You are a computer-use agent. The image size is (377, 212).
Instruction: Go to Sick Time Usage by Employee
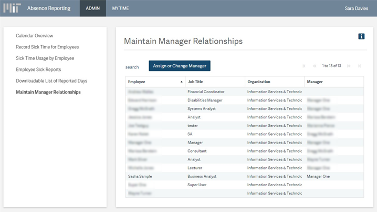45,58
